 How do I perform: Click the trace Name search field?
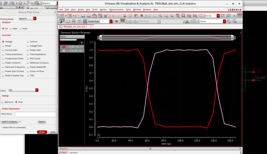click(68, 40)
